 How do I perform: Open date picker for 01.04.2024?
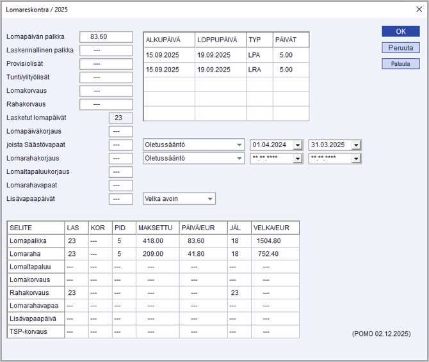click(x=297, y=145)
